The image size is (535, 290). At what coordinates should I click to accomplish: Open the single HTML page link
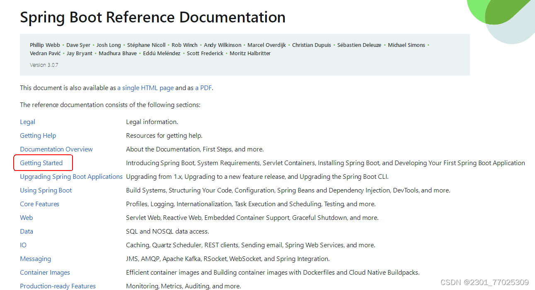click(x=145, y=88)
